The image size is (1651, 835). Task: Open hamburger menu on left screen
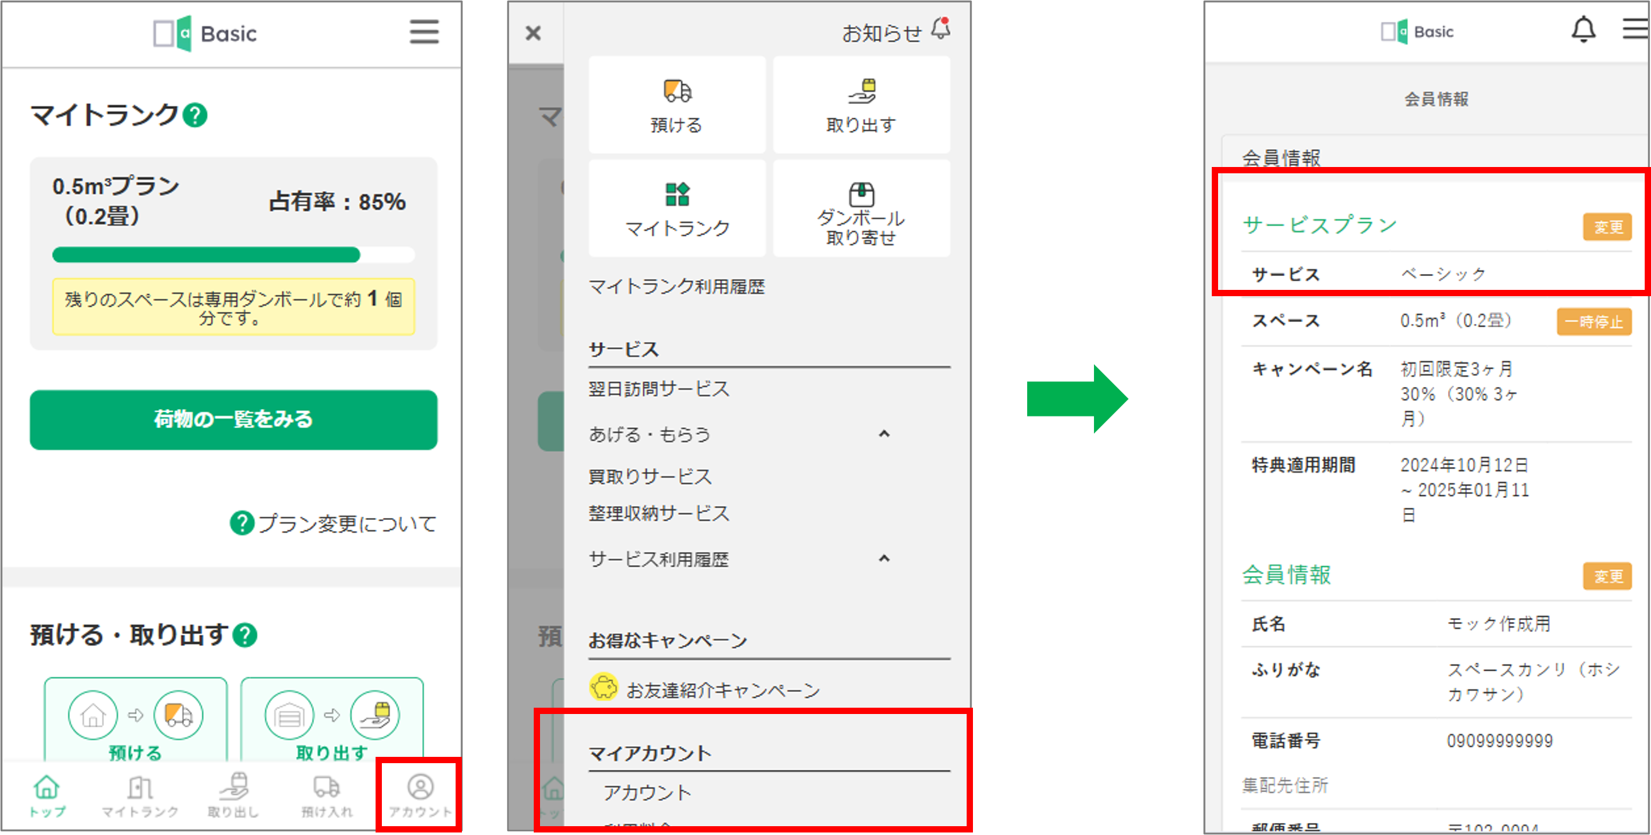point(423,32)
